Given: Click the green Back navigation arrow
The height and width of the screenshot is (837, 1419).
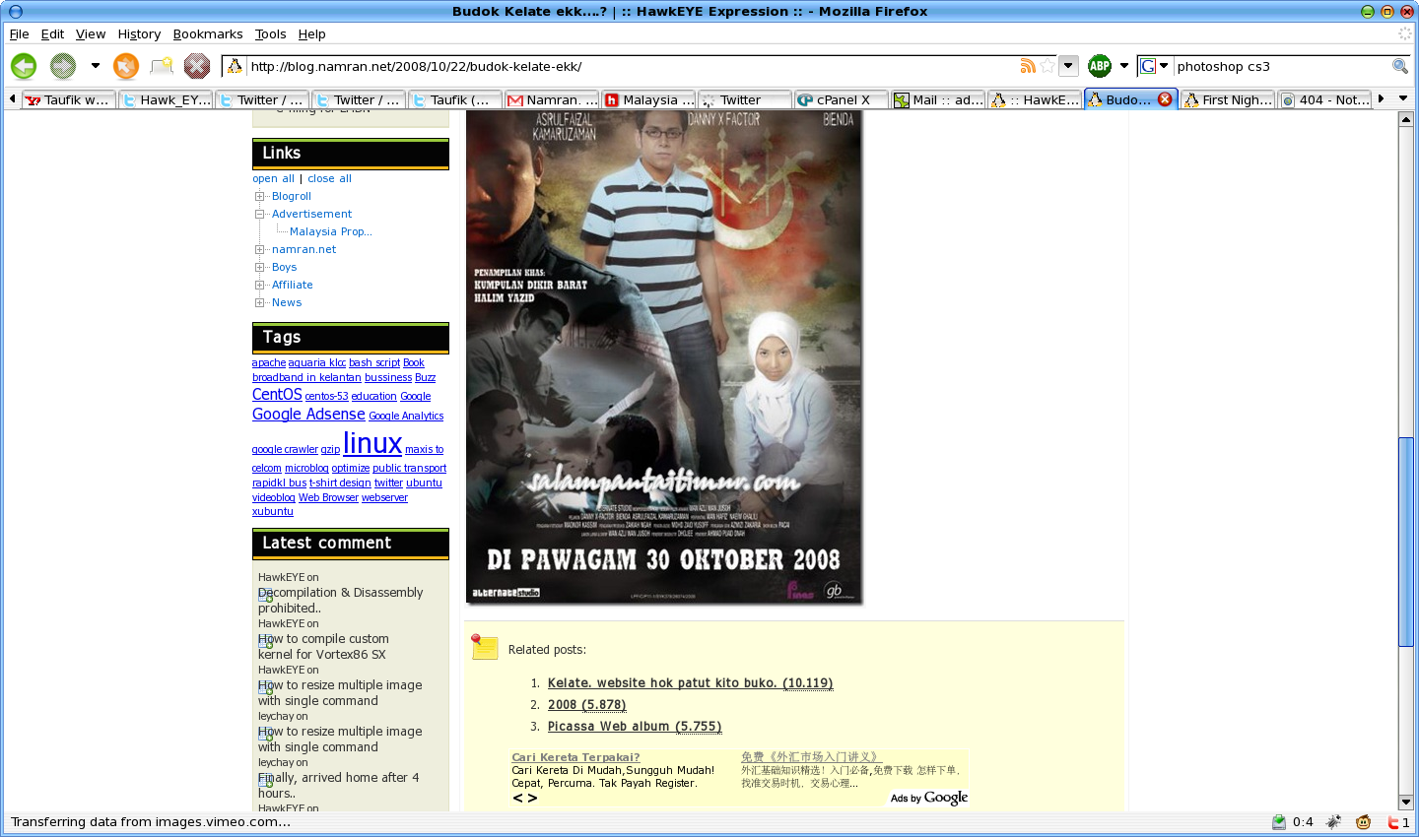Looking at the screenshot, I should pyautogui.click(x=24, y=66).
